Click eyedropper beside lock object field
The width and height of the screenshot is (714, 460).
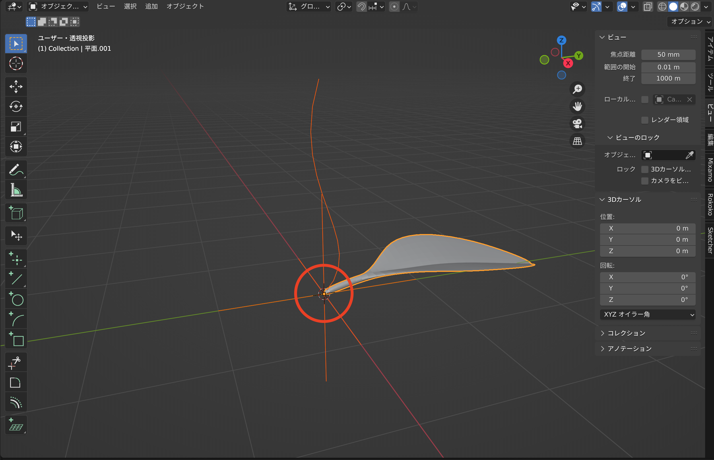690,155
